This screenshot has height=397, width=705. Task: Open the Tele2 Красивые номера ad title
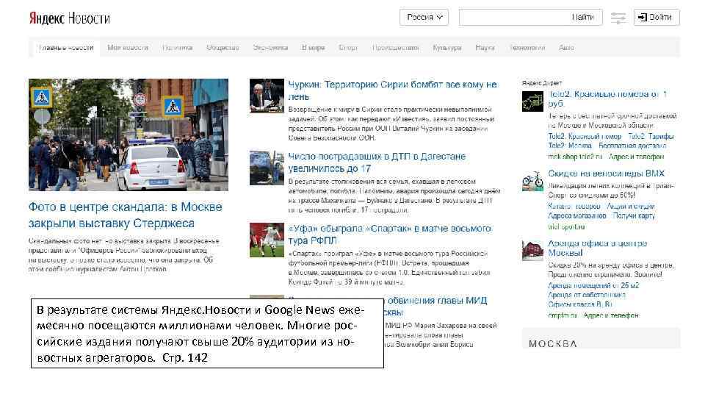point(607,99)
